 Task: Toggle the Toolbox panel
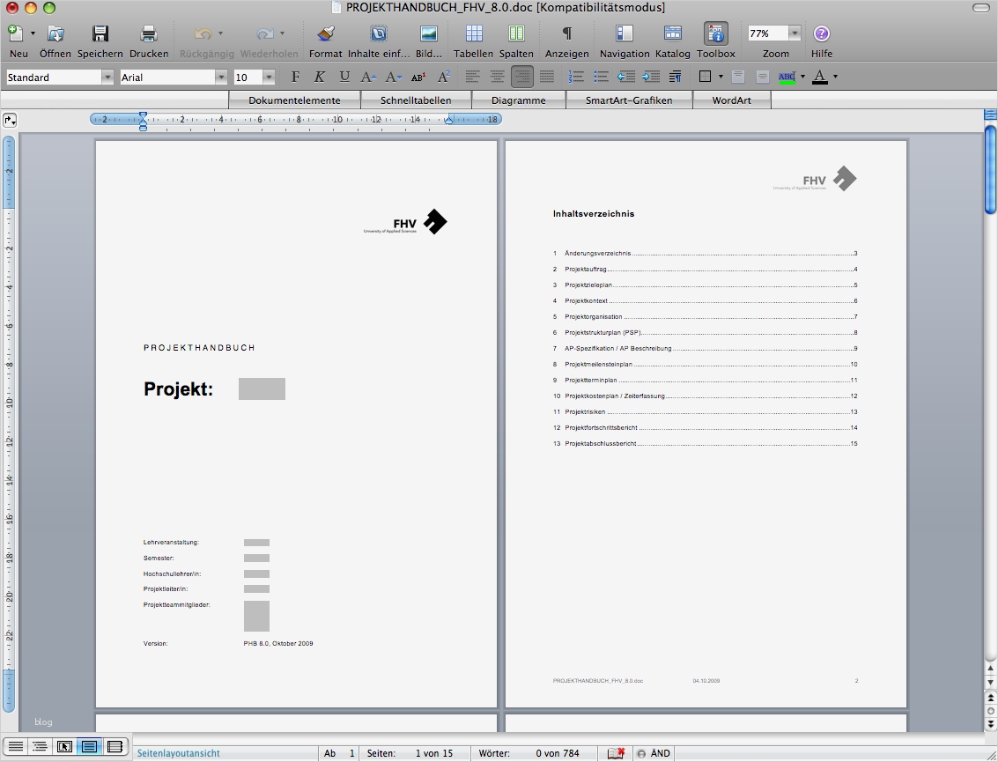click(716, 33)
